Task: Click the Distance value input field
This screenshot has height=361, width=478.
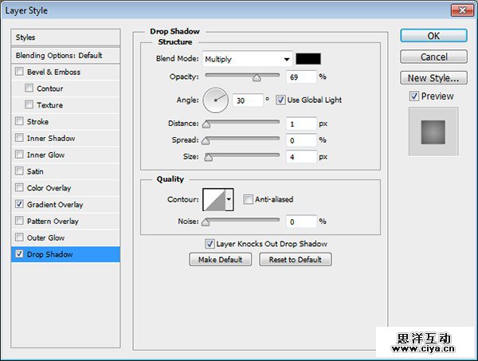Action: (301, 124)
